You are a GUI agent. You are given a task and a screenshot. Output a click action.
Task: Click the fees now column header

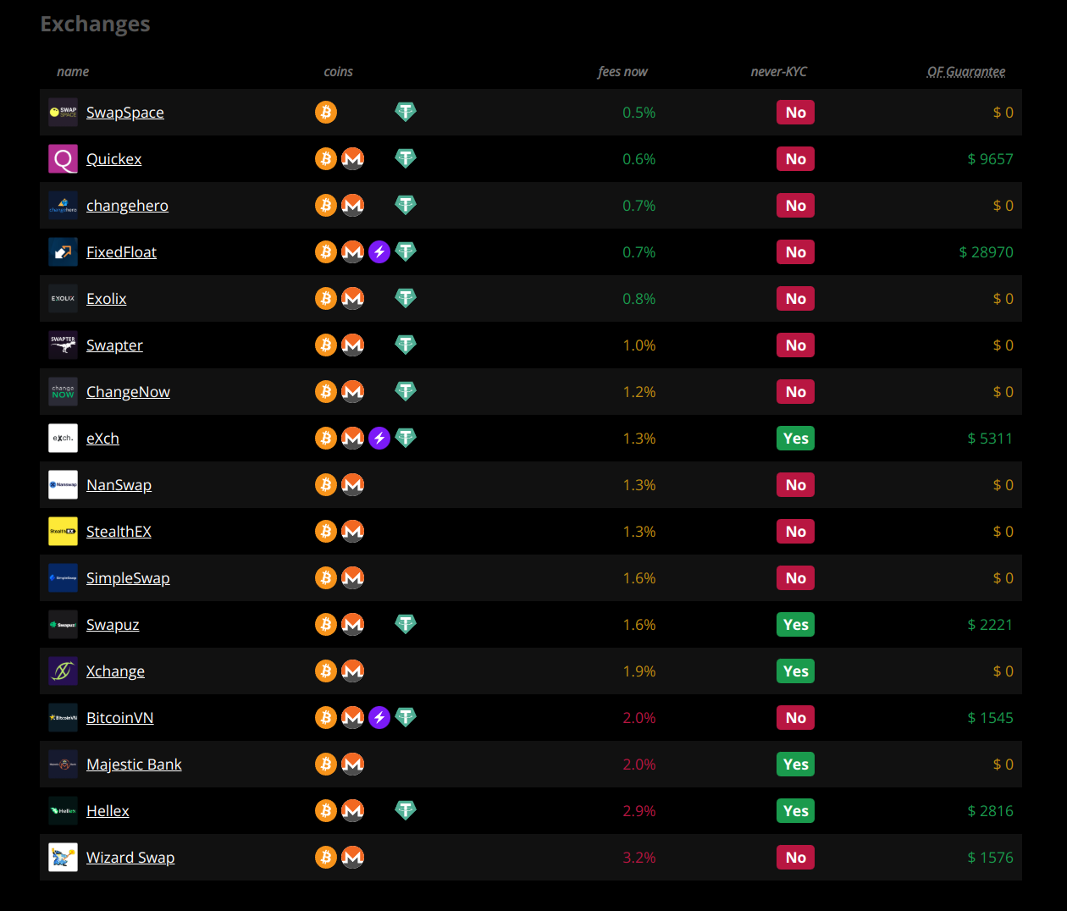coord(622,72)
